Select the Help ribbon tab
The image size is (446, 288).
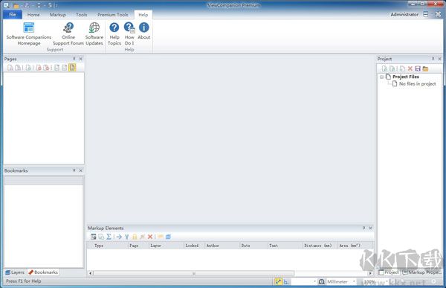(x=143, y=15)
